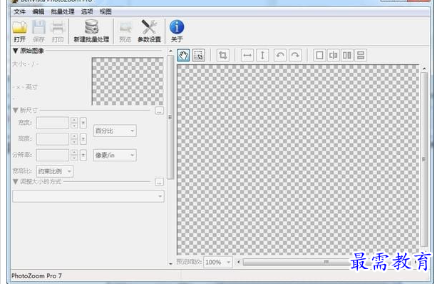
Task: Click calculator button next to 宽度
Action: pyautogui.click(x=83, y=123)
